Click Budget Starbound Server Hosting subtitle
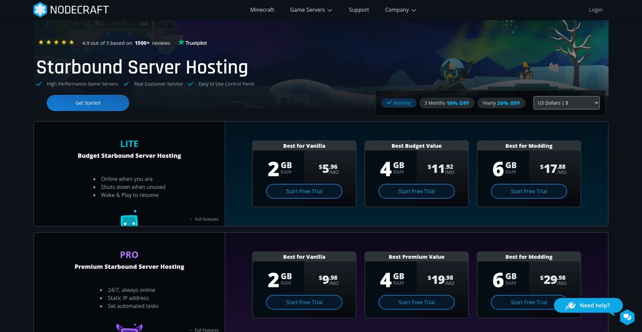This screenshot has height=332, width=642. click(x=129, y=156)
